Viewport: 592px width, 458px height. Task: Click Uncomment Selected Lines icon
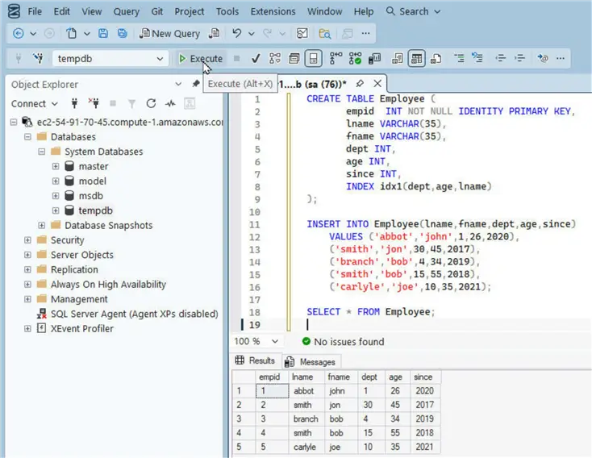pyautogui.click(x=477, y=59)
